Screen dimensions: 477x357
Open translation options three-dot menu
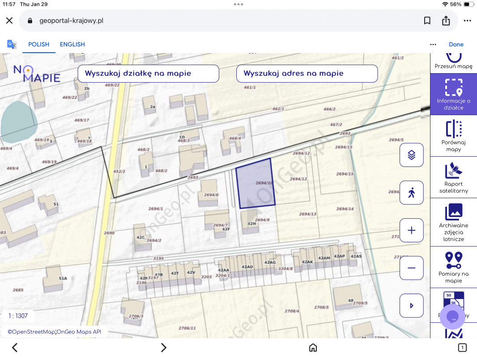433,44
